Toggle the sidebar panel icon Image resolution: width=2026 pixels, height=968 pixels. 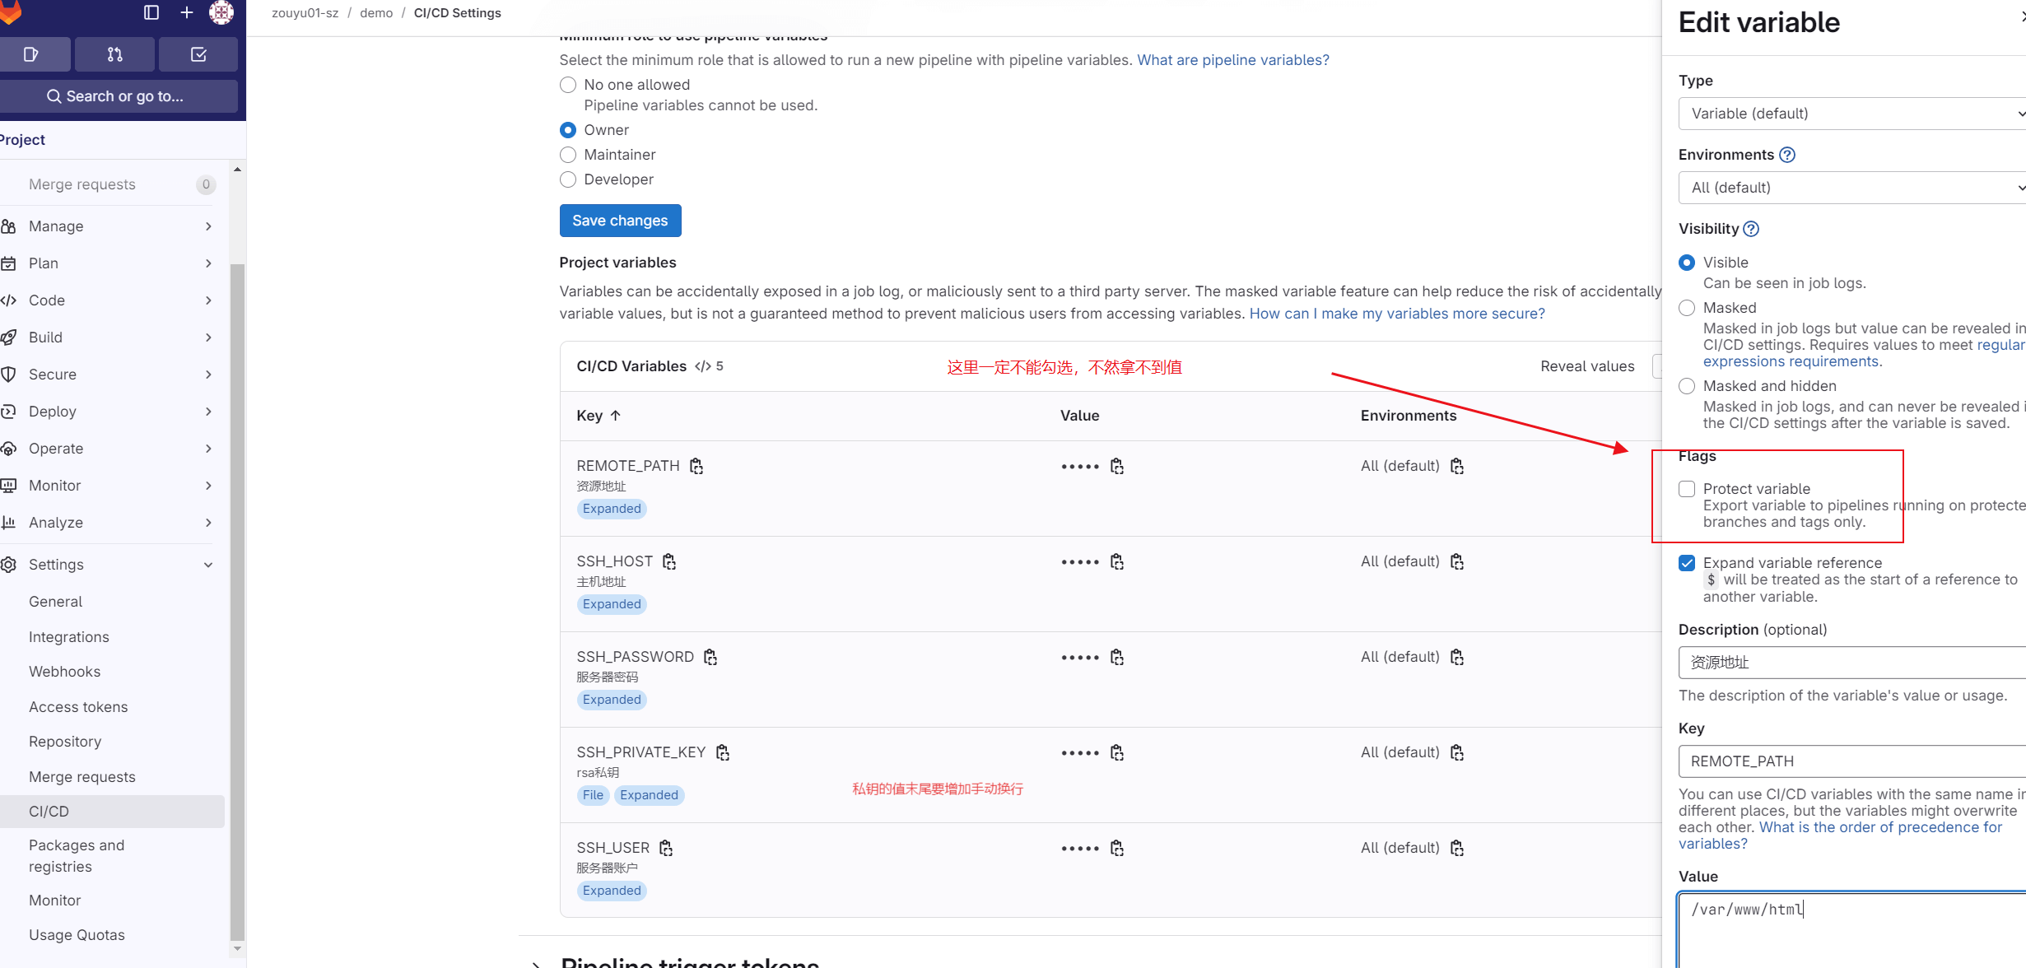(151, 13)
